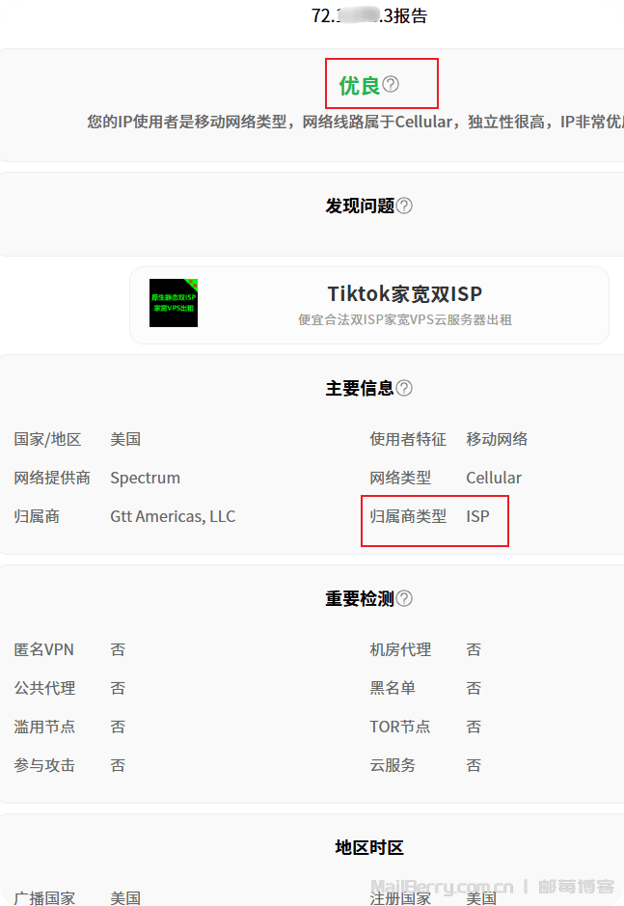This screenshot has height=906, width=624.
Task: Click the Spectrum network provider value
Action: (x=145, y=478)
